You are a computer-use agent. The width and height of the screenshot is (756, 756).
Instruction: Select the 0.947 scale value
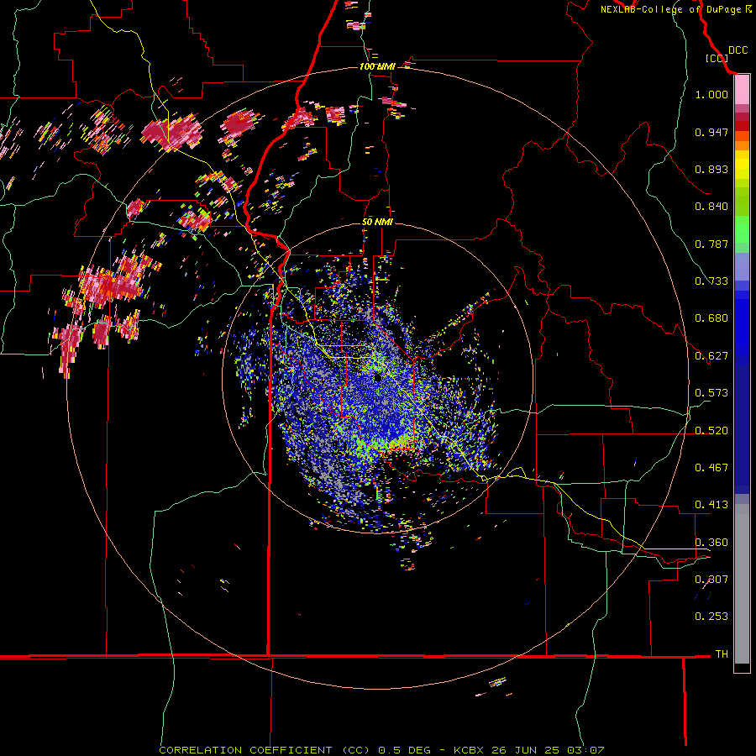711,132
